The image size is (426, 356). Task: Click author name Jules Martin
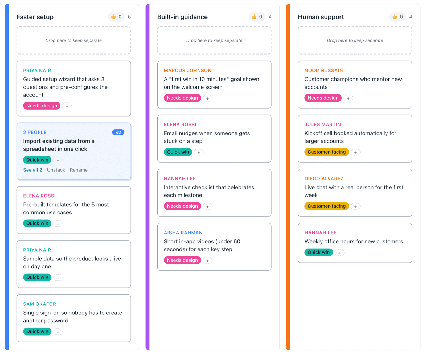point(323,125)
